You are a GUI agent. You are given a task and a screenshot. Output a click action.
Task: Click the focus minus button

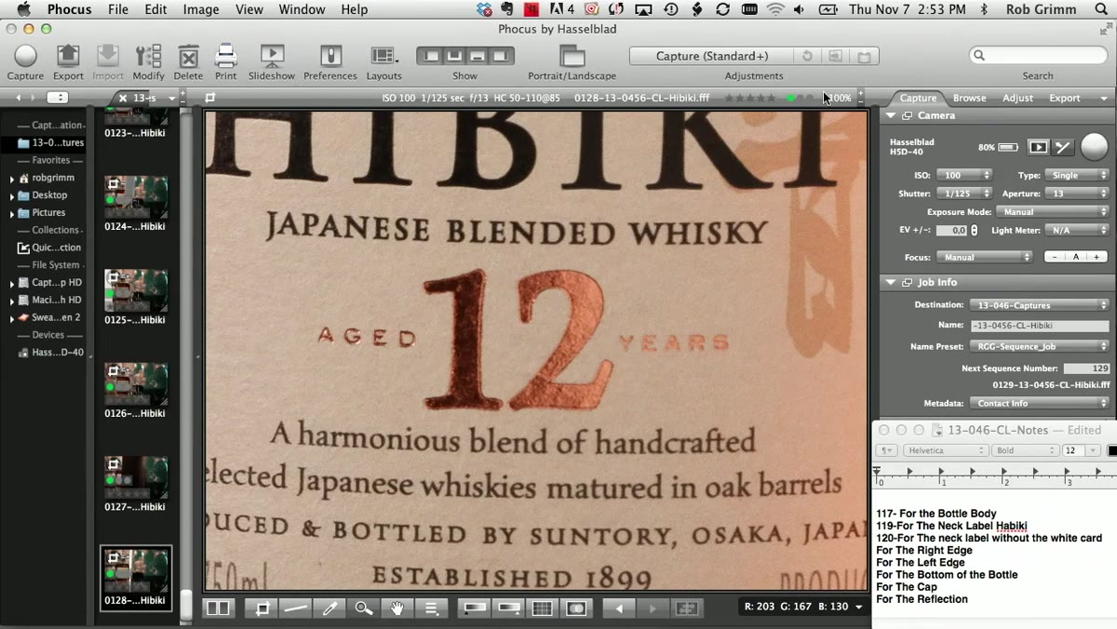pos(1055,257)
